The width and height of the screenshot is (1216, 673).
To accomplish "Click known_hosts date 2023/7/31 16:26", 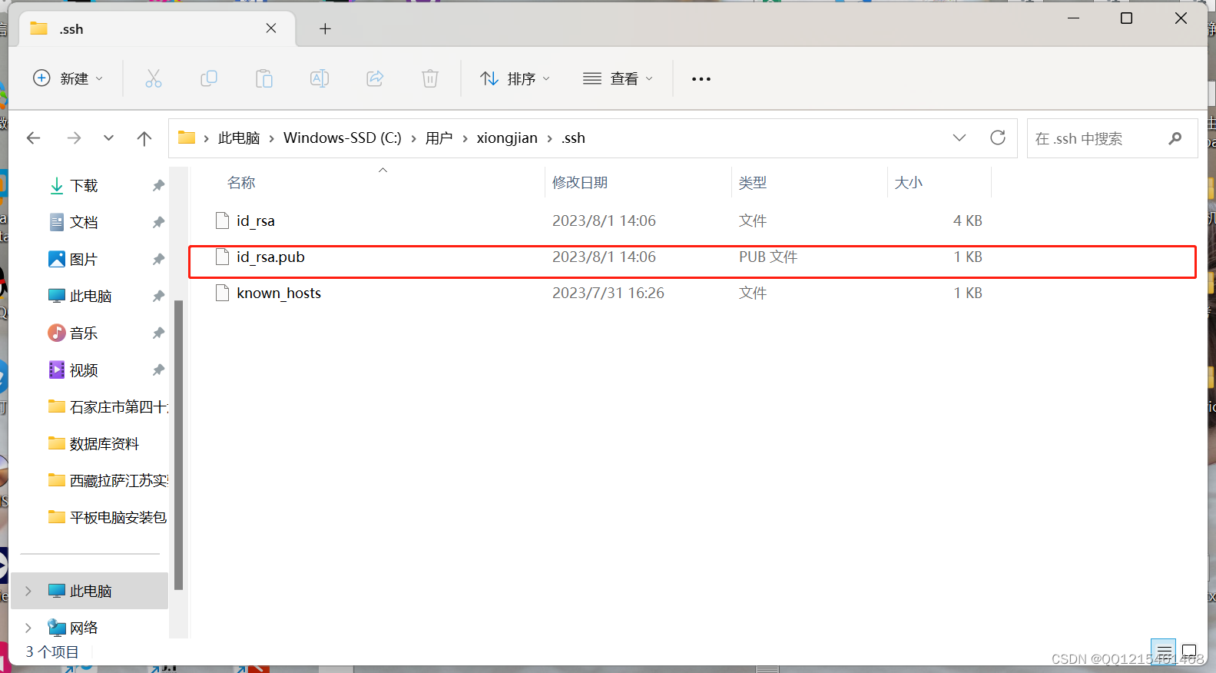I will pos(608,293).
